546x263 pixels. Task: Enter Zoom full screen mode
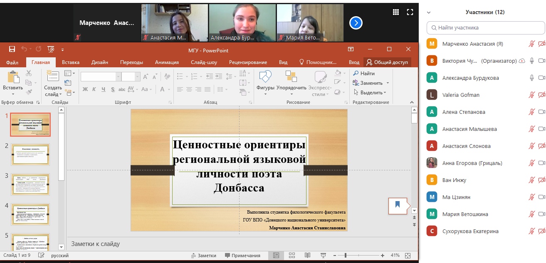pos(410,12)
